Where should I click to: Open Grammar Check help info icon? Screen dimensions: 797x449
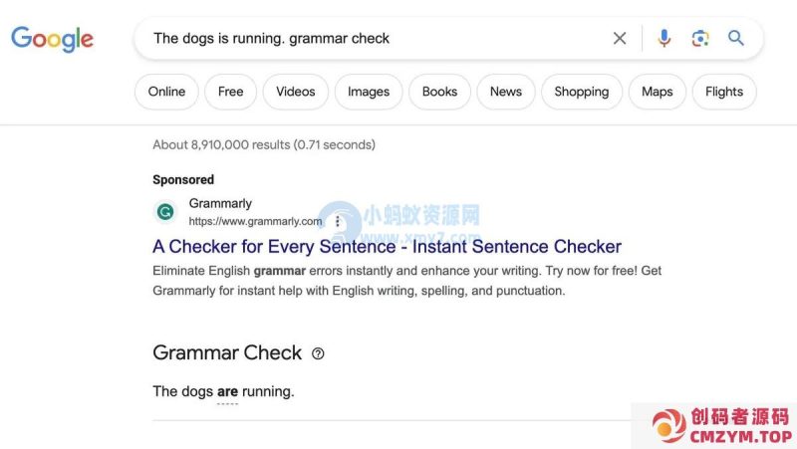click(x=318, y=353)
